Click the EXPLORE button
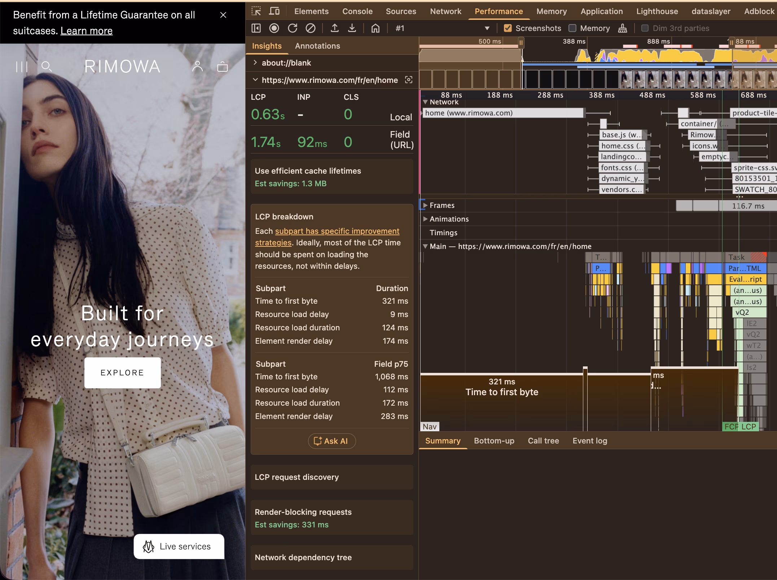Screen dimensions: 777x580 click(123, 372)
